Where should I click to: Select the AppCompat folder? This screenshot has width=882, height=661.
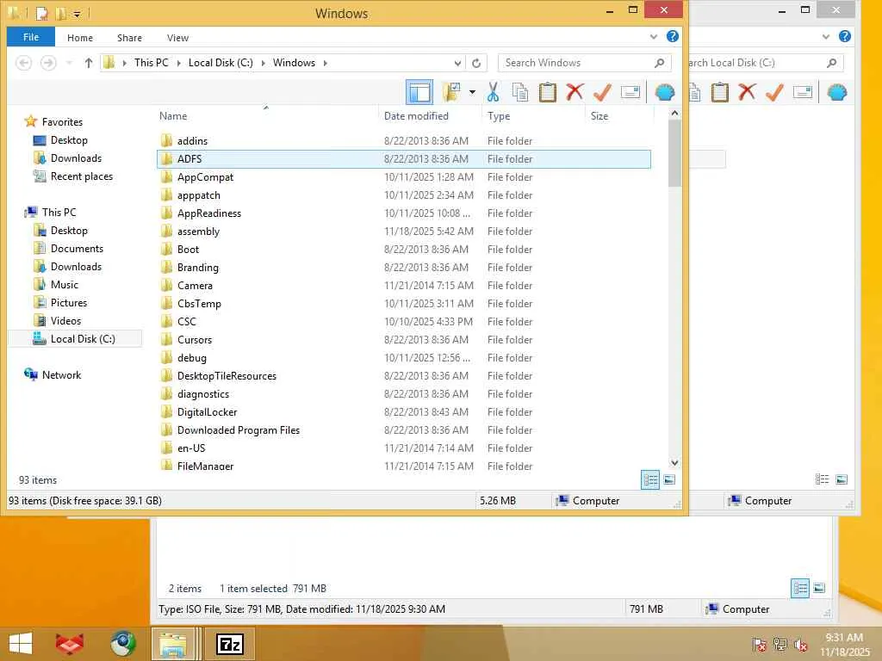point(404,177)
